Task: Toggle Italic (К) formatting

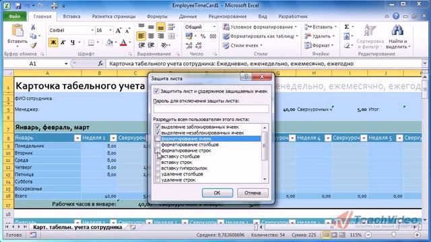Action: [x=63, y=42]
